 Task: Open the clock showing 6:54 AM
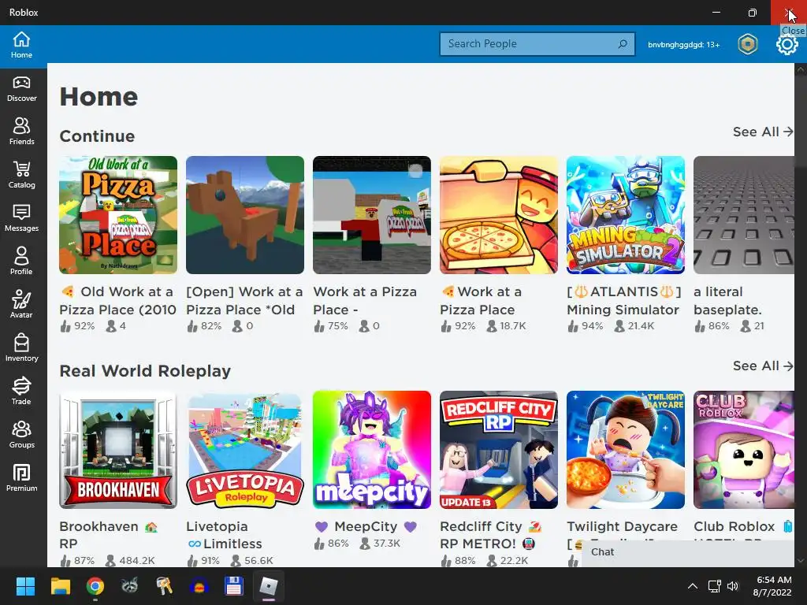pyautogui.click(x=774, y=586)
